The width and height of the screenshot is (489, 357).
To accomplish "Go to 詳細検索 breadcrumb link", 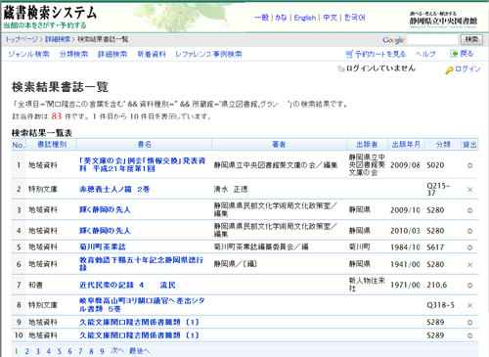I will 58,39.
